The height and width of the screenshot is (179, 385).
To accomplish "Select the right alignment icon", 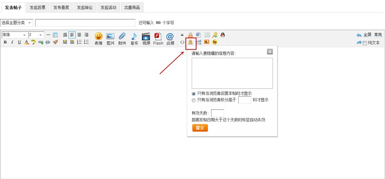I will coord(86,35).
